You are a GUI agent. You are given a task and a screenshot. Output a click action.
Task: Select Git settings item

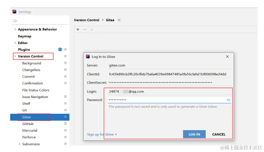pyautogui.click(x=25, y=110)
